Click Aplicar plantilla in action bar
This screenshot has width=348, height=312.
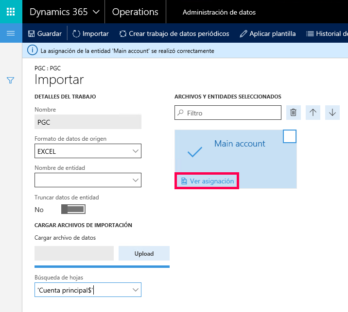[x=268, y=33]
